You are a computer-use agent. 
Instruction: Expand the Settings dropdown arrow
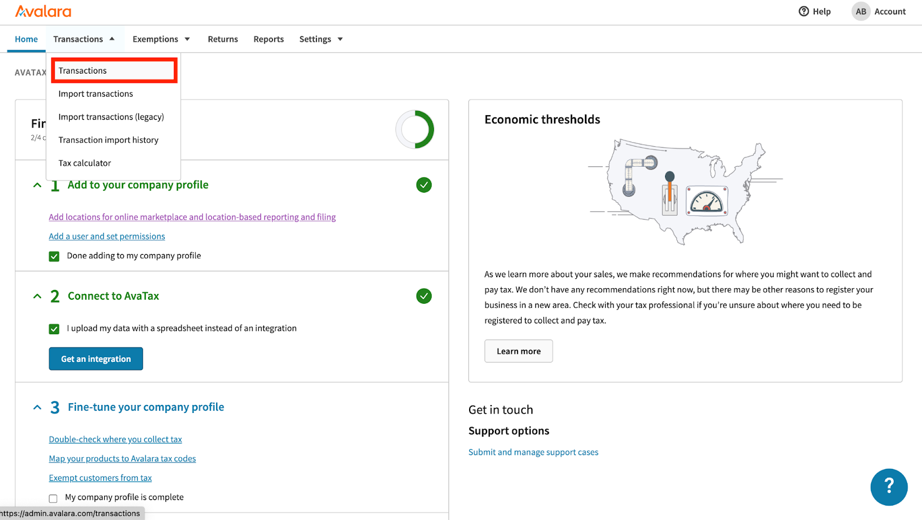(x=340, y=39)
